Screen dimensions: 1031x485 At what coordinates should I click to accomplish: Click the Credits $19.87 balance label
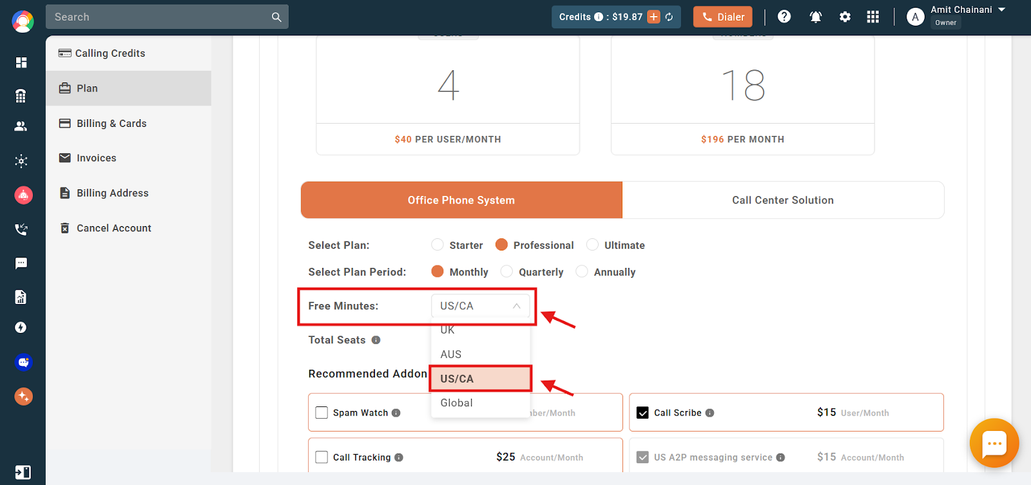pyautogui.click(x=601, y=17)
